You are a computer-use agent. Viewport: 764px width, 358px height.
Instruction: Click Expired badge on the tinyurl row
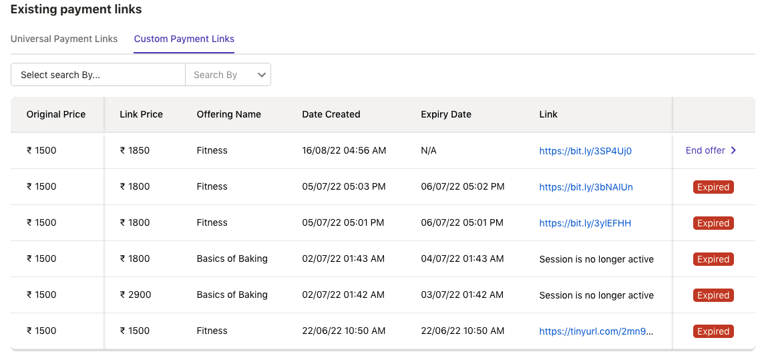(713, 331)
